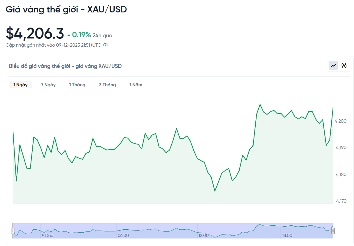Click the 0.19% change percentage
Viewport: 354px width, 246px height.
(x=82, y=35)
